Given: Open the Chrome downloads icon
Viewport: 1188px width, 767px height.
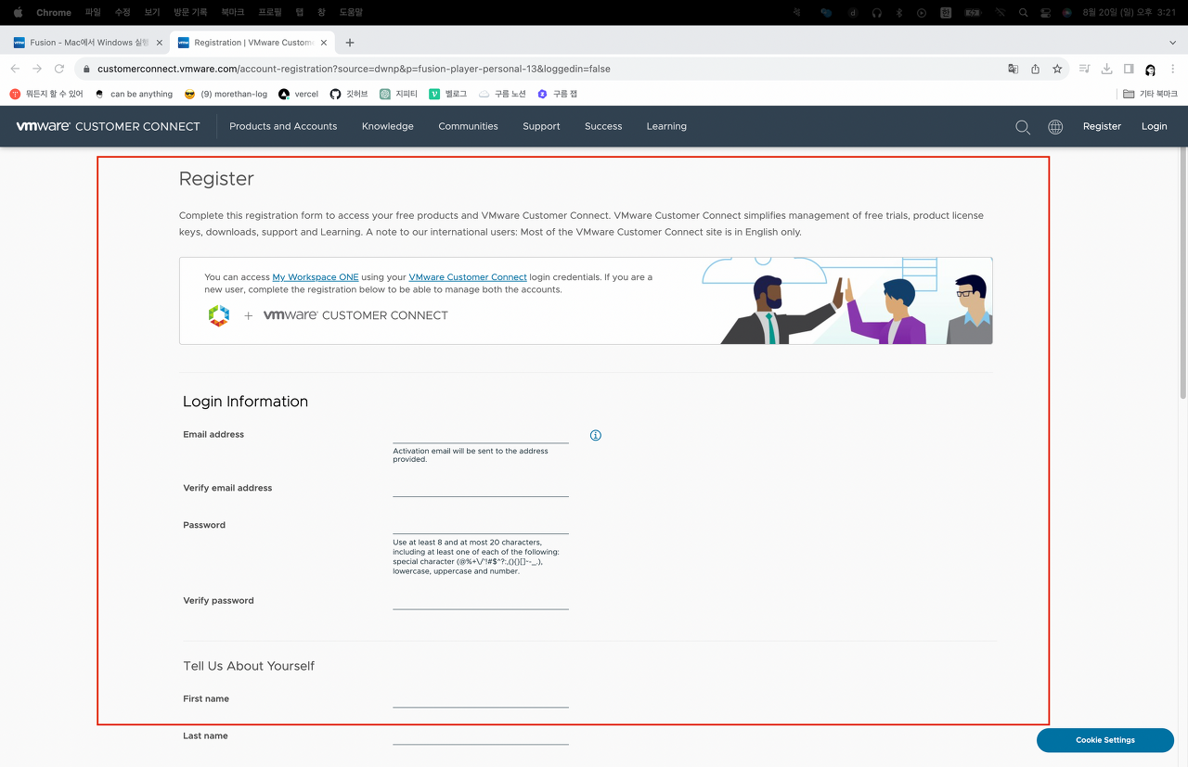Looking at the screenshot, I should 1106,69.
